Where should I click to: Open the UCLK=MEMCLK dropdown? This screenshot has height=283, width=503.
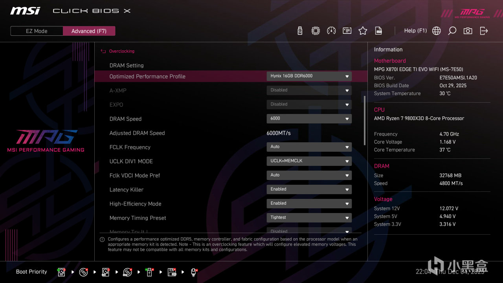tap(309, 161)
